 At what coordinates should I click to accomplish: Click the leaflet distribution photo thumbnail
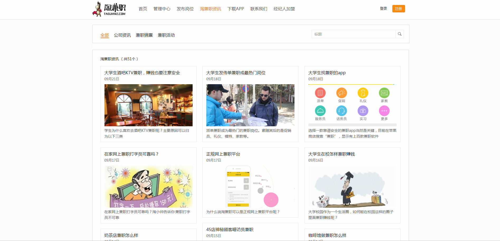[250, 105]
